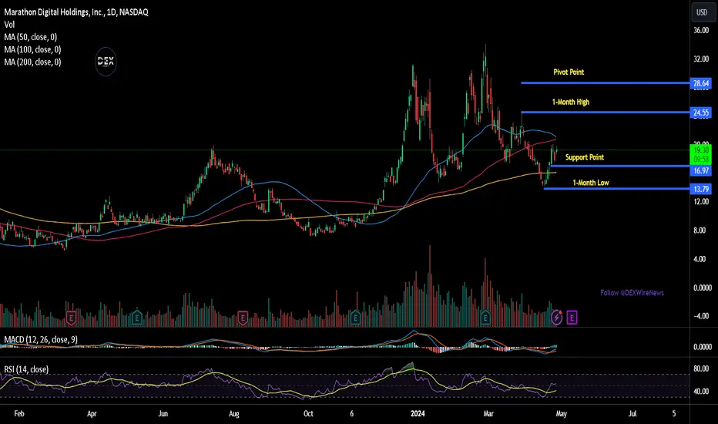Screen dimensions: 718x424
Task: Select the 24.55 price level tag
Action: click(701, 113)
